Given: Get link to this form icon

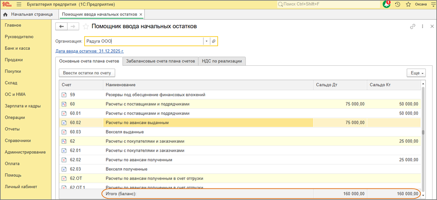Looking at the screenshot, I should pos(412,26).
